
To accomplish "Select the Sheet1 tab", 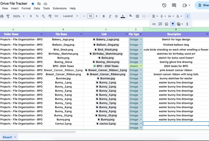I will [x=8, y=137].
